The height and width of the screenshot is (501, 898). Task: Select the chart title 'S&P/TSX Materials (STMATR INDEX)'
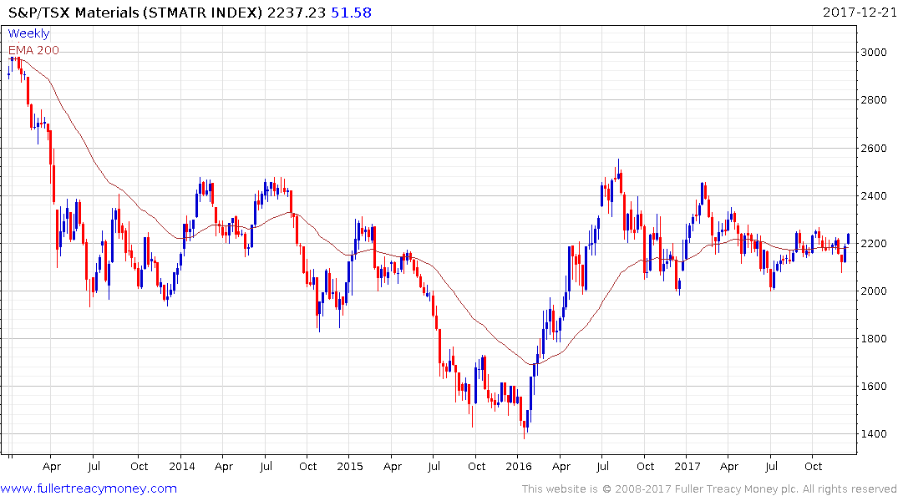(x=135, y=13)
